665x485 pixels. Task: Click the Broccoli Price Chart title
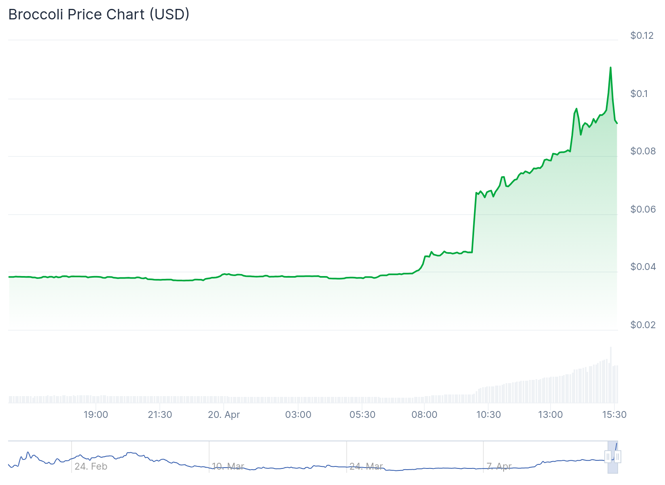98,14
